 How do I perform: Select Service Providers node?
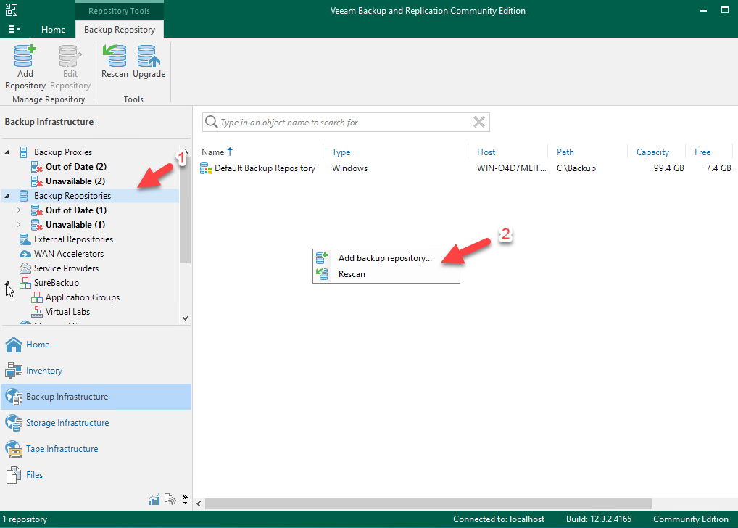tap(66, 268)
